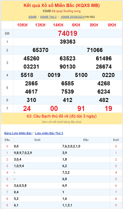The height and width of the screenshot is (209, 123).
Task: Select the ticket code 6KH
Action: pyautogui.click(x=76, y=25)
